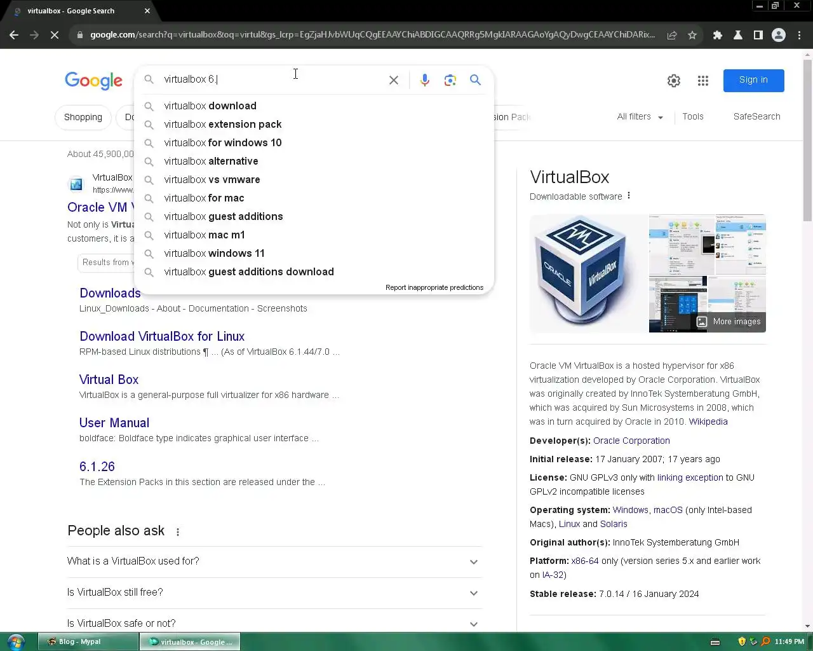
Task: Open the Chrome Labs flask icon
Action: 738,35
